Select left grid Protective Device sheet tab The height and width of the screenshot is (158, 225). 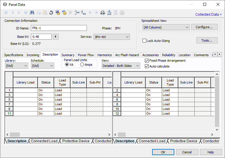coord(76,141)
